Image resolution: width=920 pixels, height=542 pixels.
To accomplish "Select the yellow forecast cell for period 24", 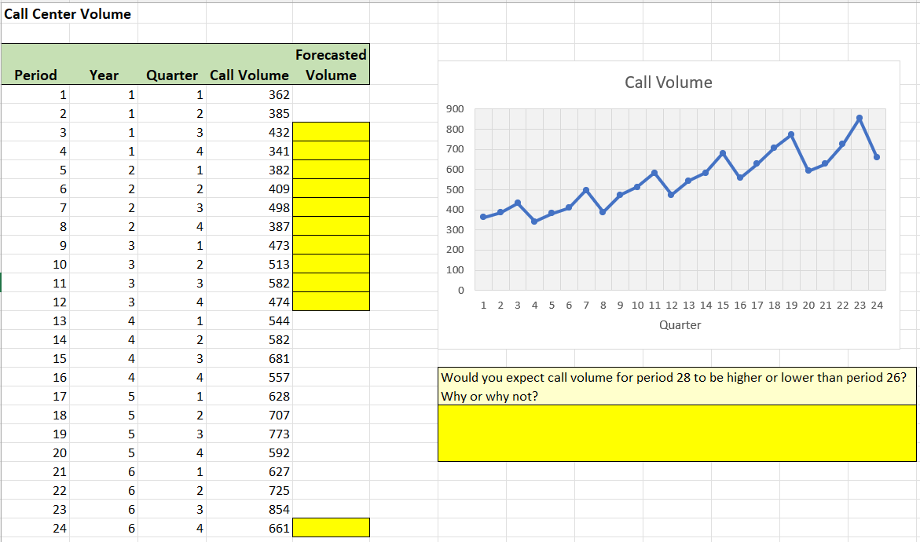I will [330, 527].
